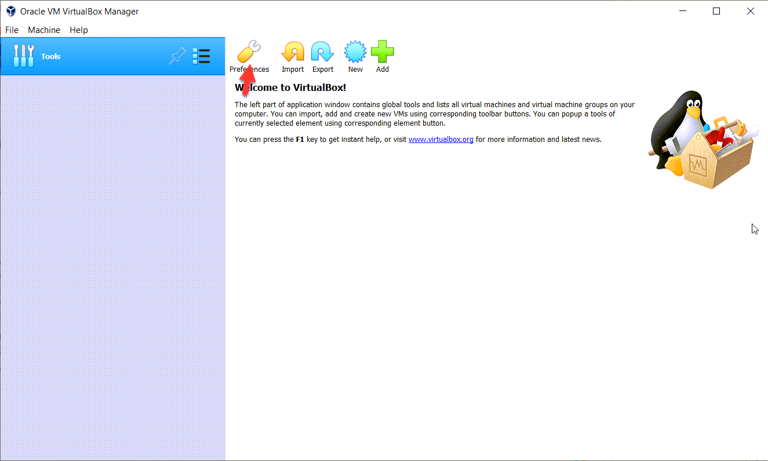Viewport: 768px width, 461px height.
Task: Open the Preferences wrench icon
Action: 249,52
